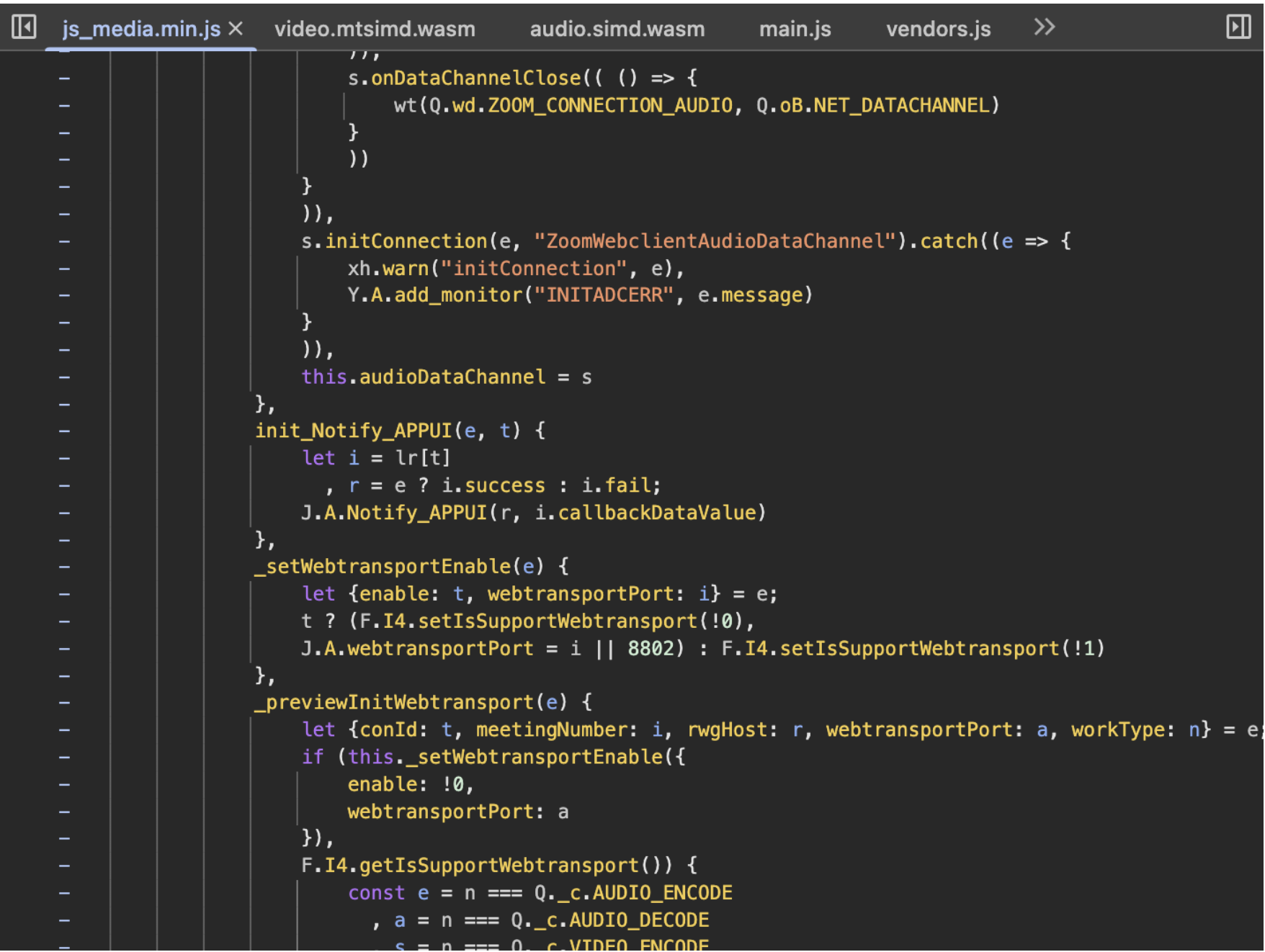Click on "enable: !0," line
This screenshot has height=952, width=1265.
click(x=411, y=784)
